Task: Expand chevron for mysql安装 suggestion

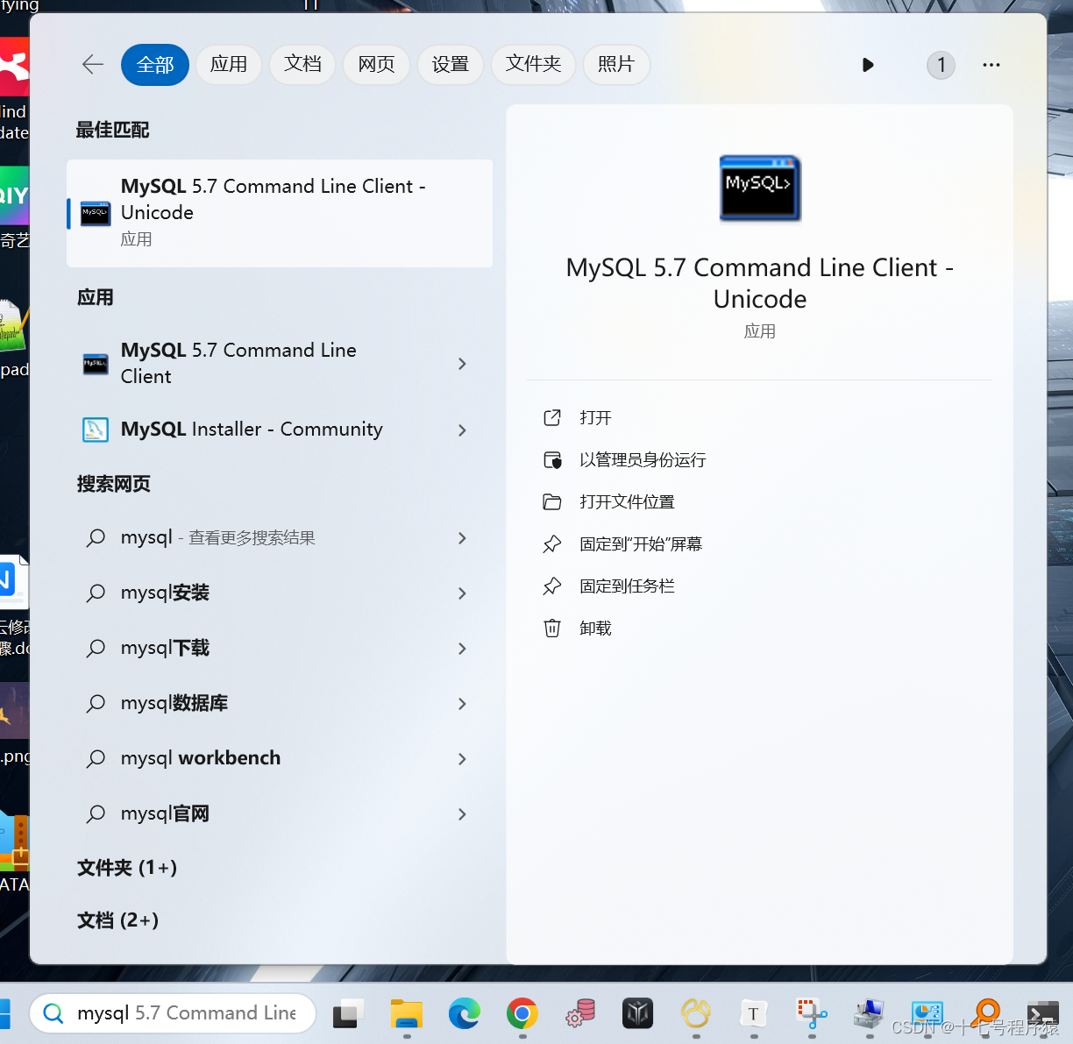Action: pos(462,593)
